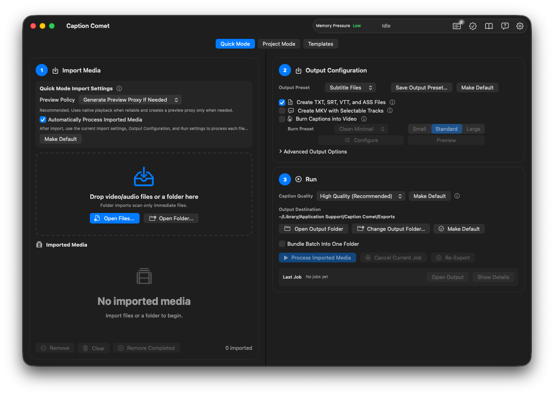Click the Run section play-circle icon
The height and width of the screenshot is (396, 554).
(299, 179)
